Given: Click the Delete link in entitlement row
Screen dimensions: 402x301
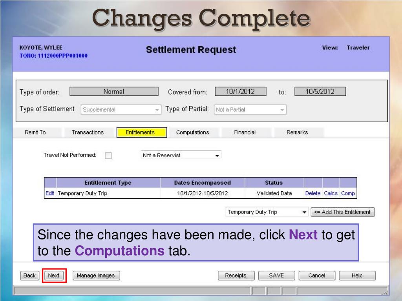Looking at the screenshot, I should [x=312, y=193].
